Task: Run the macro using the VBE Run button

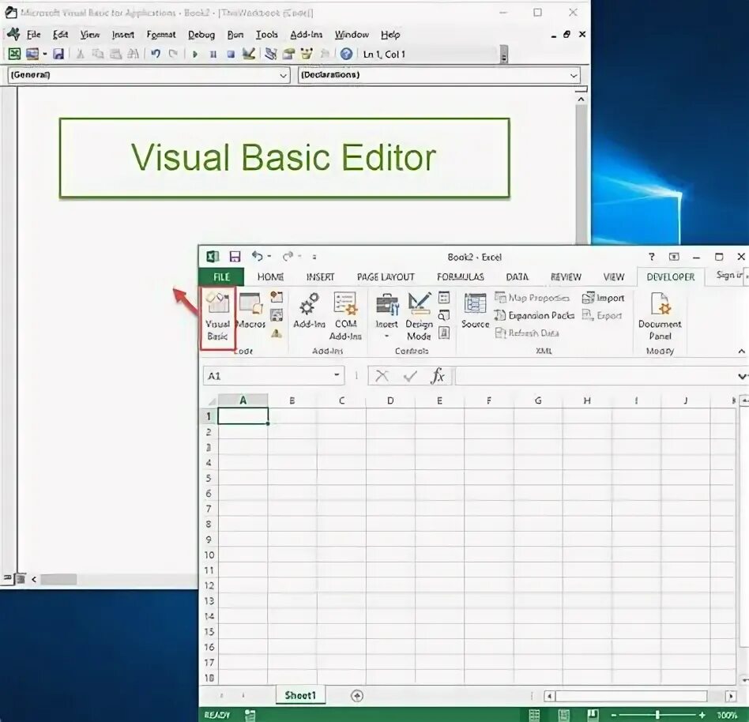Action: [195, 54]
